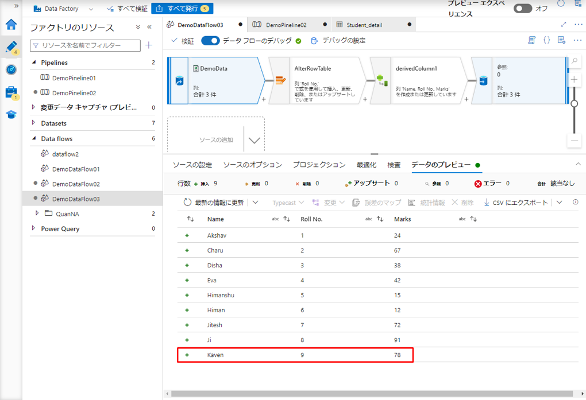
Task: Open the Learning center graduation cap icon
Action: pos(11,114)
